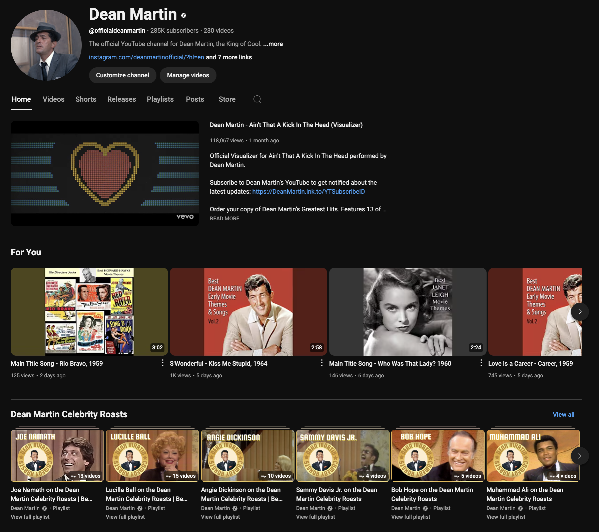Open the DeanMartin.lnk.to/YTSubscribeID link

(309, 191)
